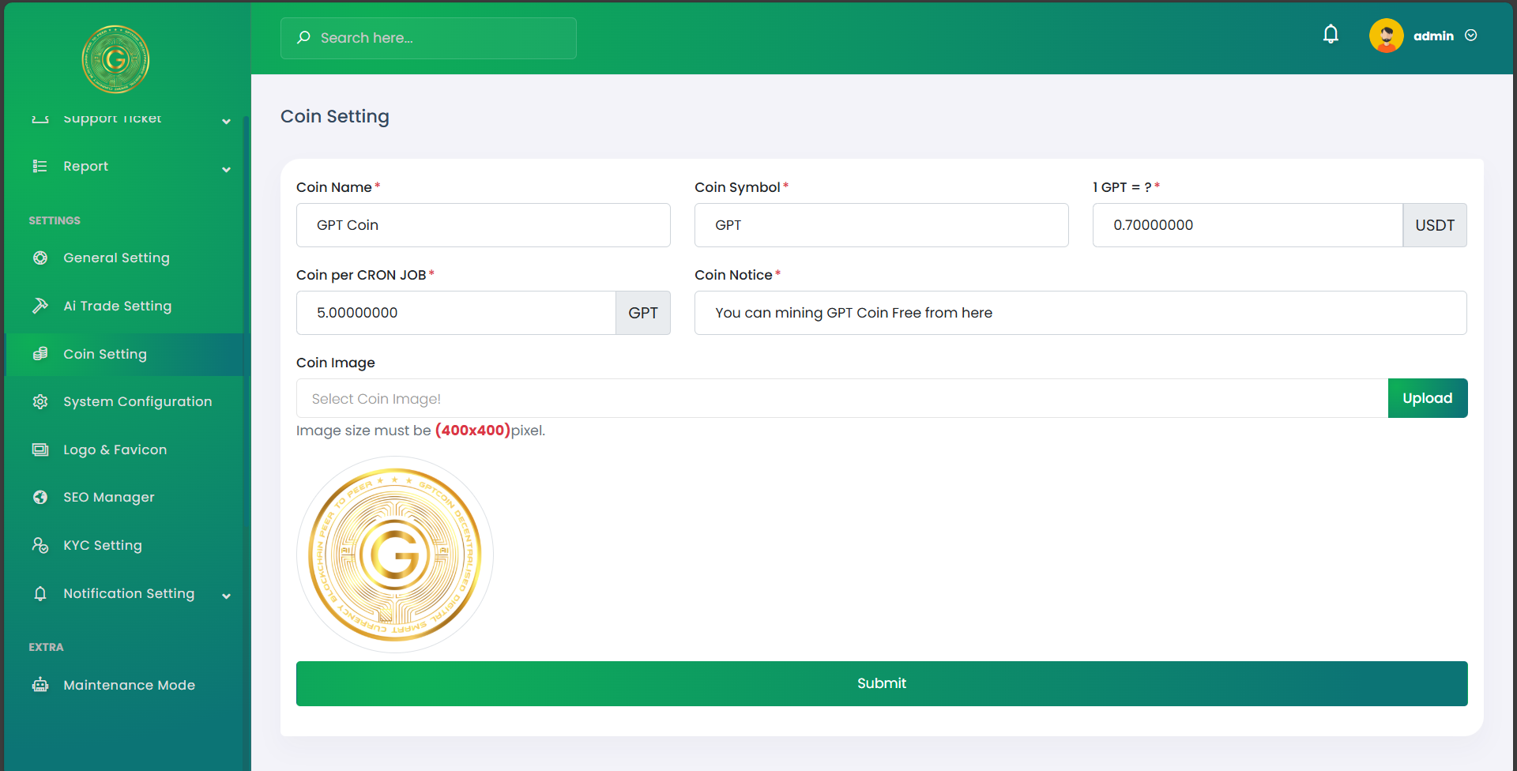Expand the Notification Setting chevron
1517x771 pixels.
pos(227,596)
